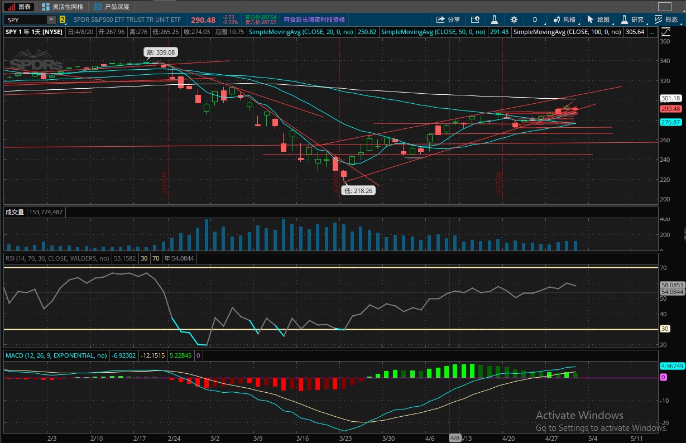The image size is (686, 443).
Task: Open the 图表 charts tab
Action: (19, 7)
